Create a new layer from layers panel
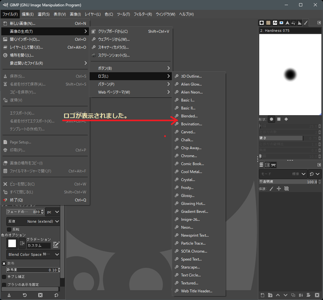Viewport: 323px width, 300px height. click(262, 295)
